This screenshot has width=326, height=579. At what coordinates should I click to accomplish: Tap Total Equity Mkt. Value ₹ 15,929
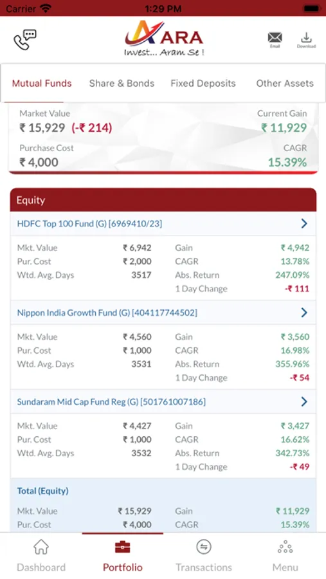coord(135,511)
